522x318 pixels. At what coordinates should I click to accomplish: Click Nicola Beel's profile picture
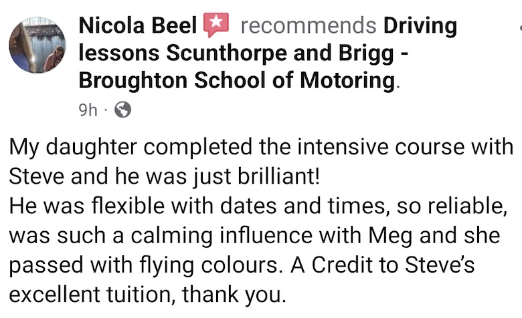click(x=37, y=45)
